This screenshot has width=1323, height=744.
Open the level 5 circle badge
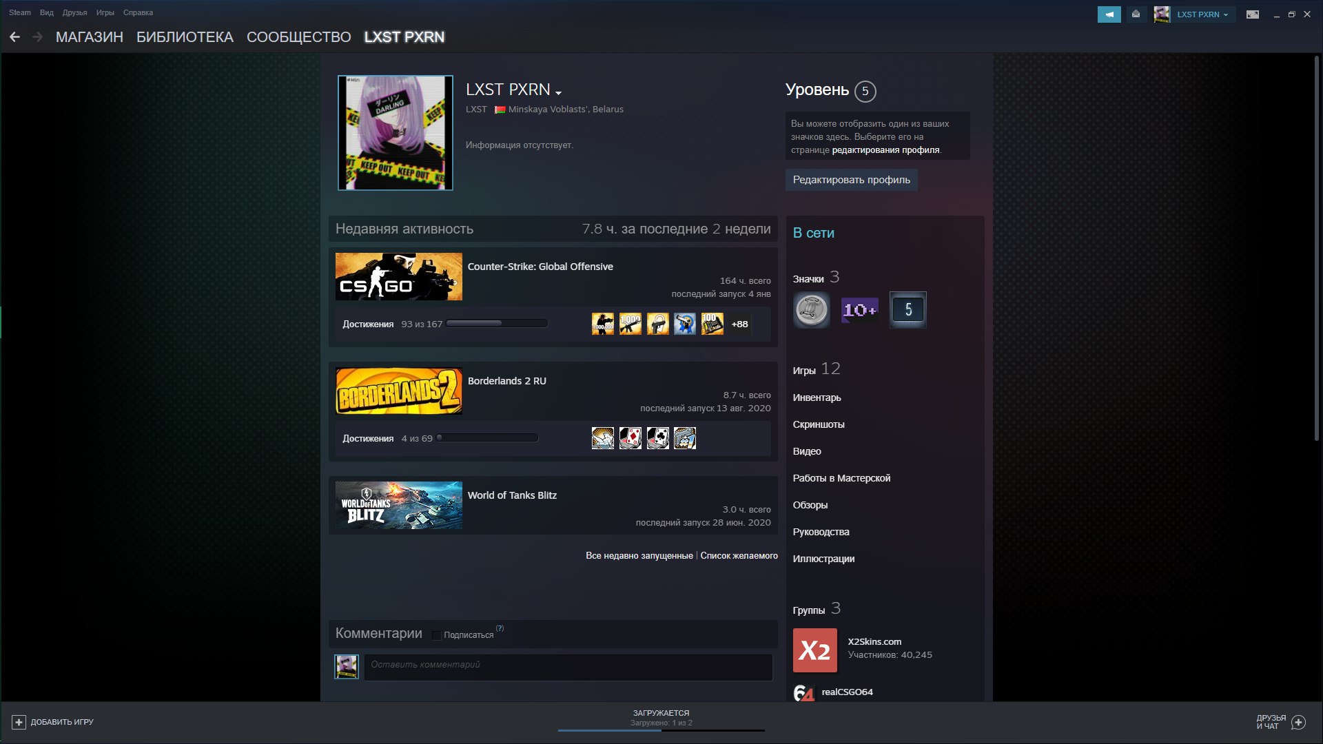(865, 91)
